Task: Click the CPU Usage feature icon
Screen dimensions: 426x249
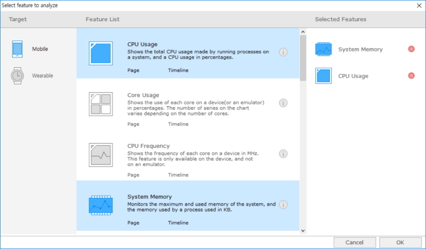Action: click(x=100, y=53)
